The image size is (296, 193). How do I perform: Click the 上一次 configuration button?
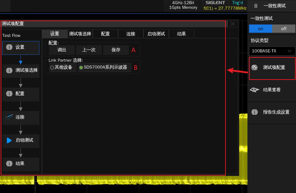point(89,50)
